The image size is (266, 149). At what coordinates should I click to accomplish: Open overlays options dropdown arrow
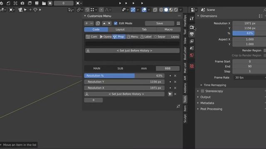coord(149,10)
